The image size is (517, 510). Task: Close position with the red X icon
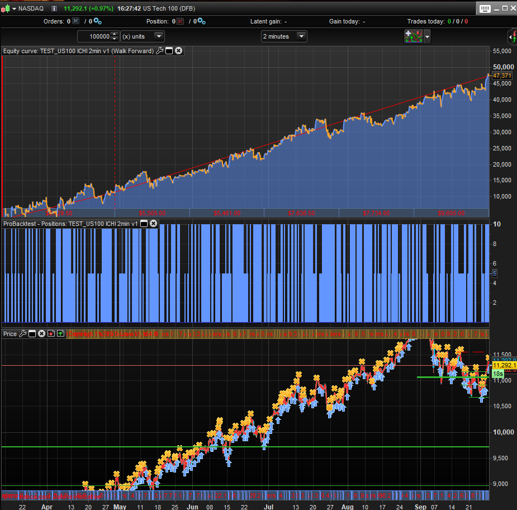point(180,21)
